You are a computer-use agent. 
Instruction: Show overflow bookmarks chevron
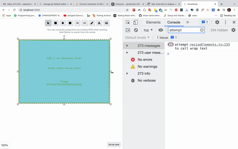[216, 15]
